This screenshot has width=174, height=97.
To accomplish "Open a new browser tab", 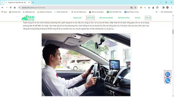I will point(33,2).
